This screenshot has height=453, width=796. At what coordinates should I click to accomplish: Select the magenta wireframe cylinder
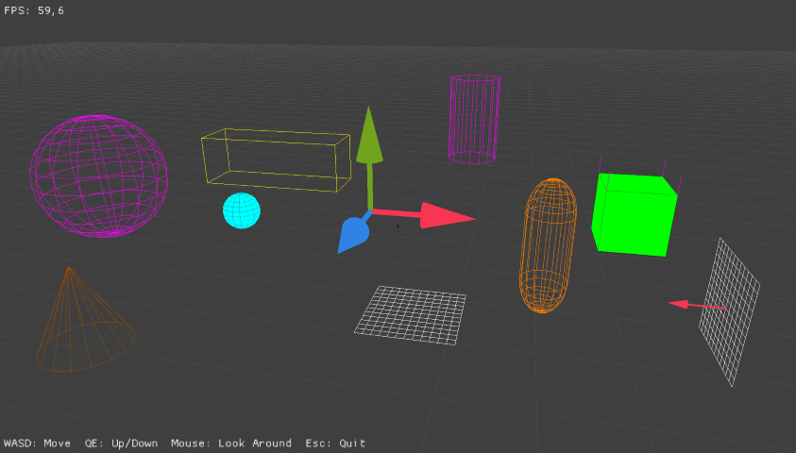[x=474, y=120]
